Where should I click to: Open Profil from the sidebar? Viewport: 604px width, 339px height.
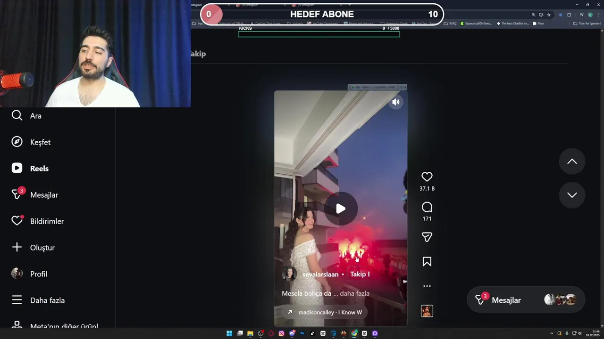(x=29, y=274)
